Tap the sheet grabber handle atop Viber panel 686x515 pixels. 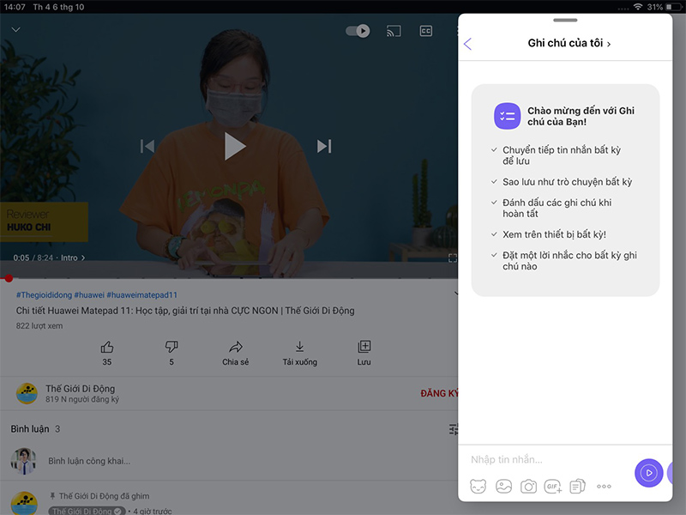[565, 20]
